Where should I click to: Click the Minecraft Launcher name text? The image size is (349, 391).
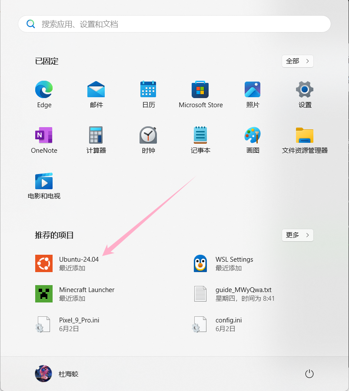point(86,290)
